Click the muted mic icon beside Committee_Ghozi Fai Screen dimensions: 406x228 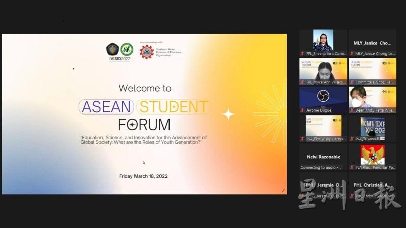pos(352,82)
